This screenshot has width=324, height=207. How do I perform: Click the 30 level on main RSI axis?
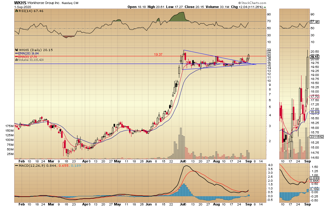(269, 35)
